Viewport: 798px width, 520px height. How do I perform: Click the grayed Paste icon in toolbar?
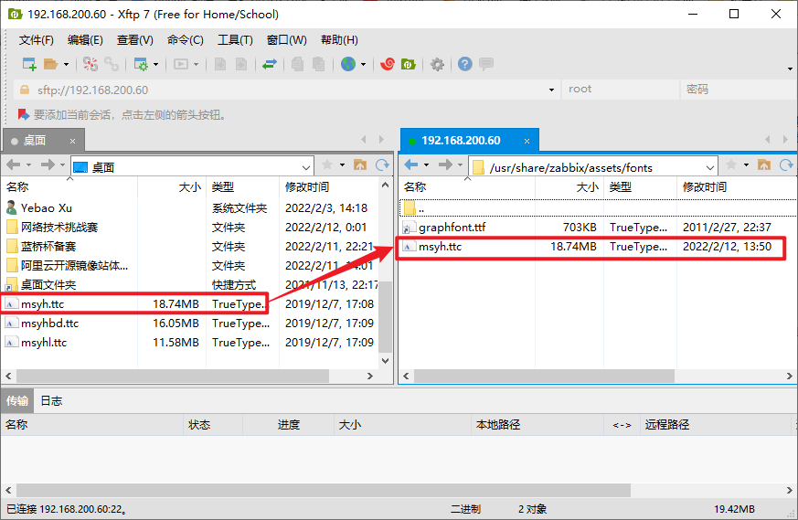point(319,64)
